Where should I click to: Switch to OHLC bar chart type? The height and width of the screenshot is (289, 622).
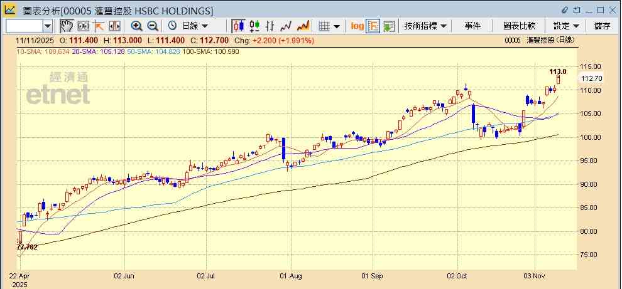[x=271, y=26]
